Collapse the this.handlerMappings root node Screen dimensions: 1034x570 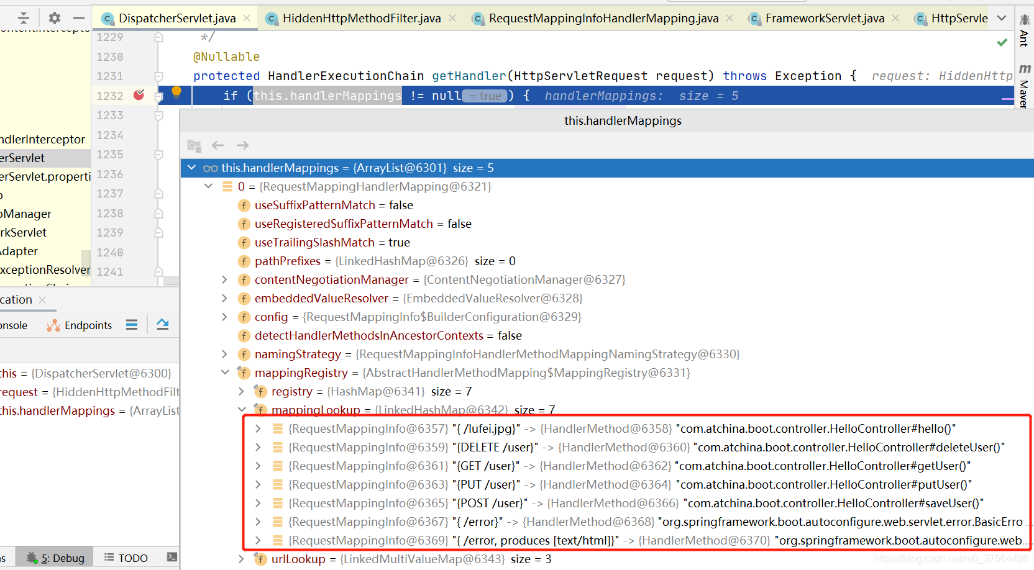click(191, 168)
